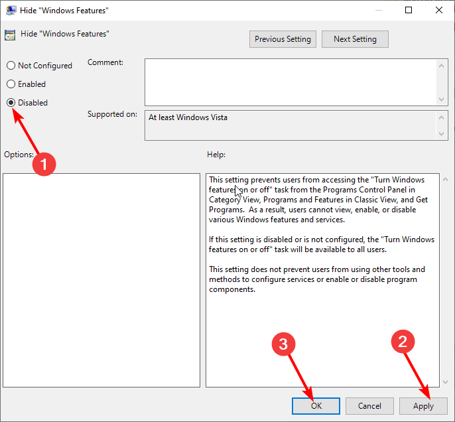Click Help pane scroll down arrow
This screenshot has height=422, width=455.
[446, 382]
